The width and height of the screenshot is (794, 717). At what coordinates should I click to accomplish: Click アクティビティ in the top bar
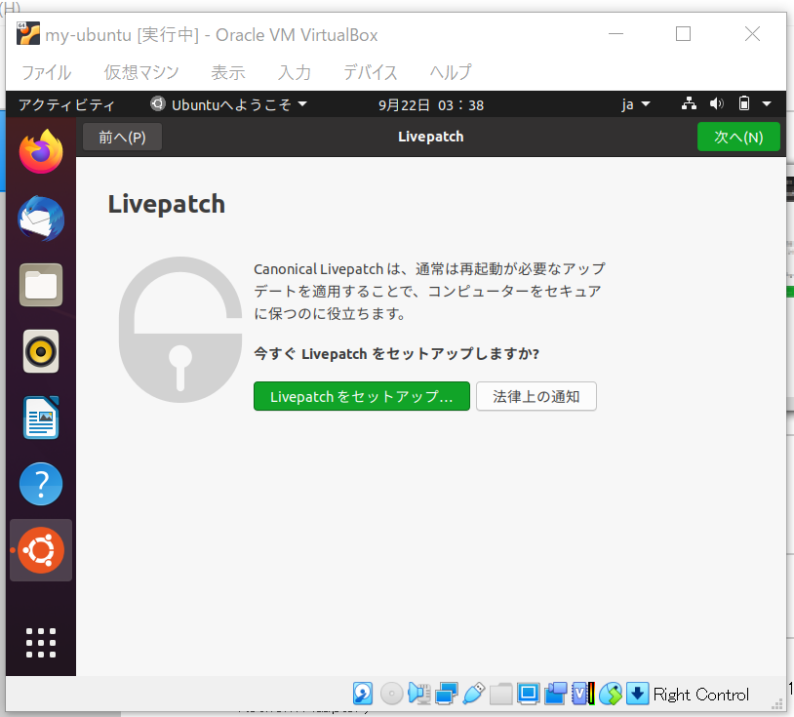66,104
